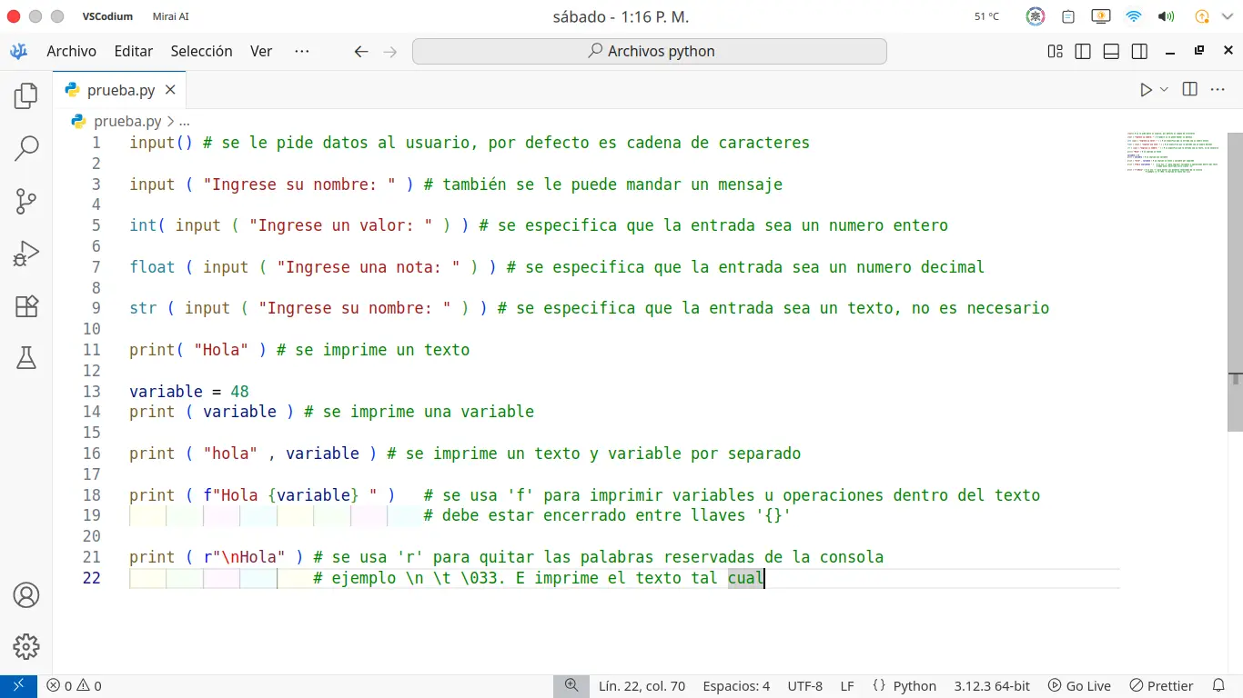The height and width of the screenshot is (698, 1243).
Task: Expand breadcrumb ellipsis after prueba.py
Action: coord(184,121)
